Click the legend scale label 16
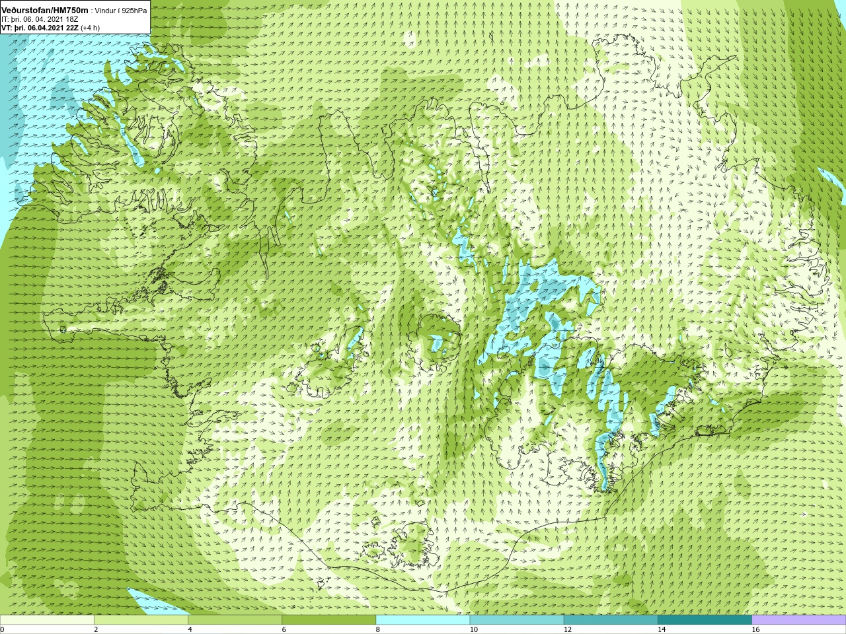This screenshot has height=634, width=846. click(756, 629)
